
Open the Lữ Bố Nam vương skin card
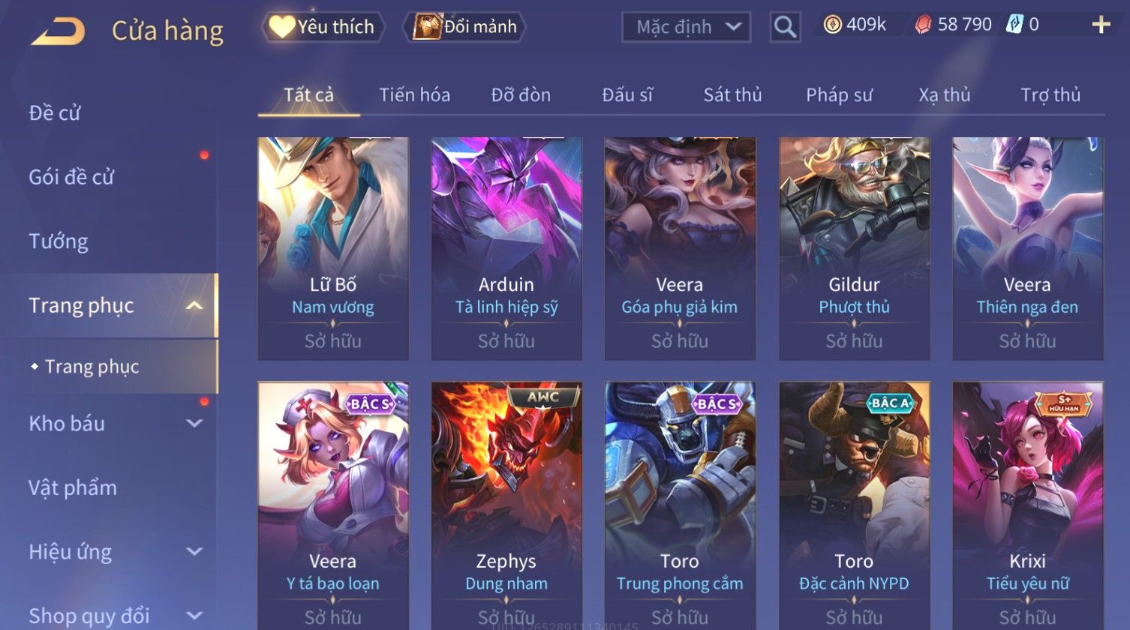333,249
